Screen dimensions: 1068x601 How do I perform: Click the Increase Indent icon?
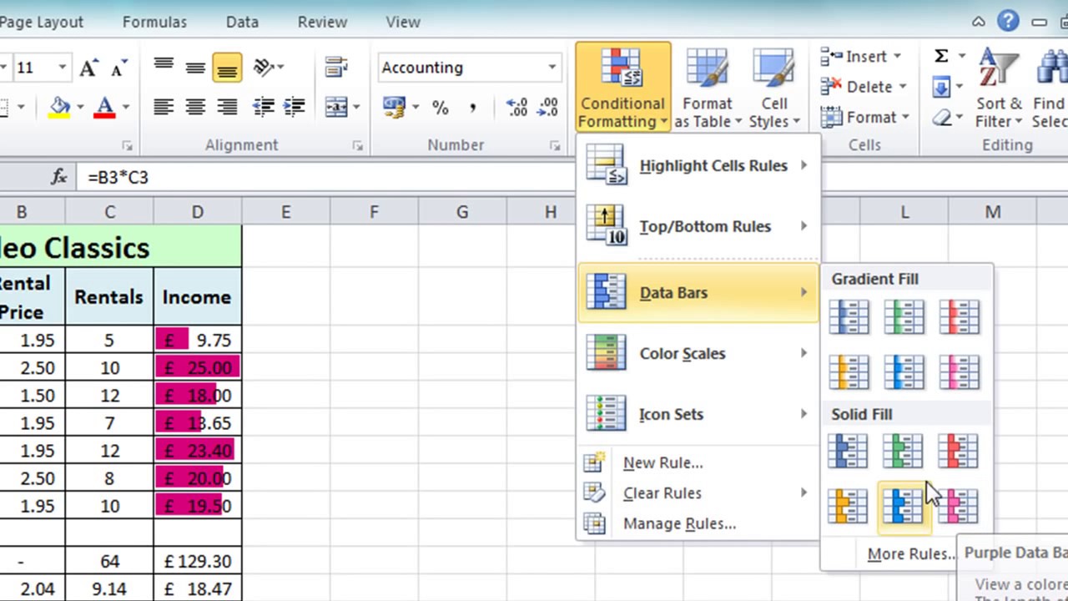294,107
